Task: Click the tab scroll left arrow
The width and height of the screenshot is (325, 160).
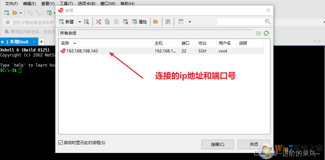Action: (x=315, y=42)
